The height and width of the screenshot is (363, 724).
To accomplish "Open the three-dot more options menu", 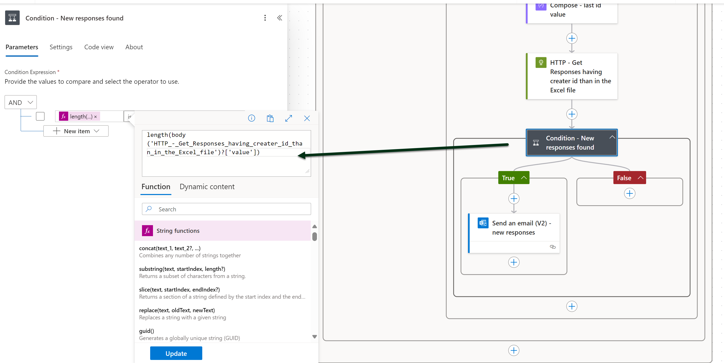I will pyautogui.click(x=265, y=18).
